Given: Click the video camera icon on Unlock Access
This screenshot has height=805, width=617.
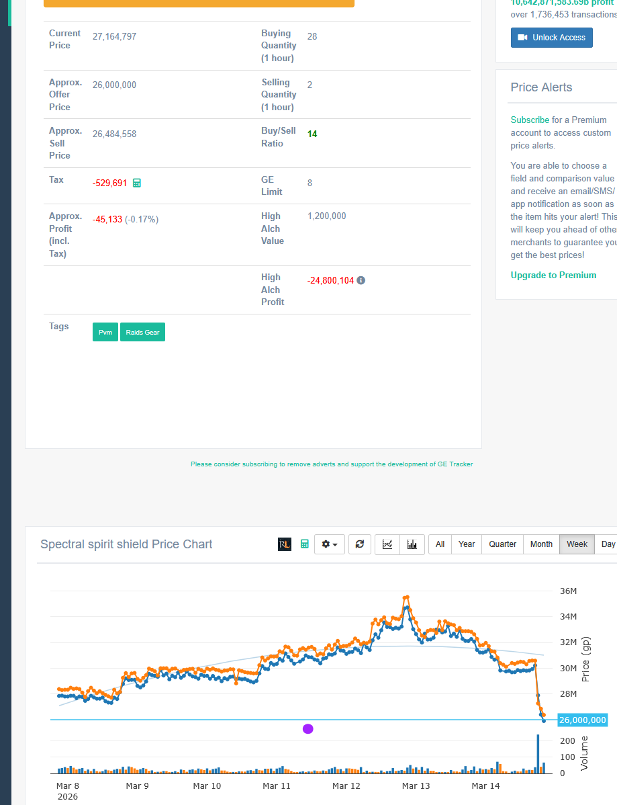Looking at the screenshot, I should tap(522, 38).
